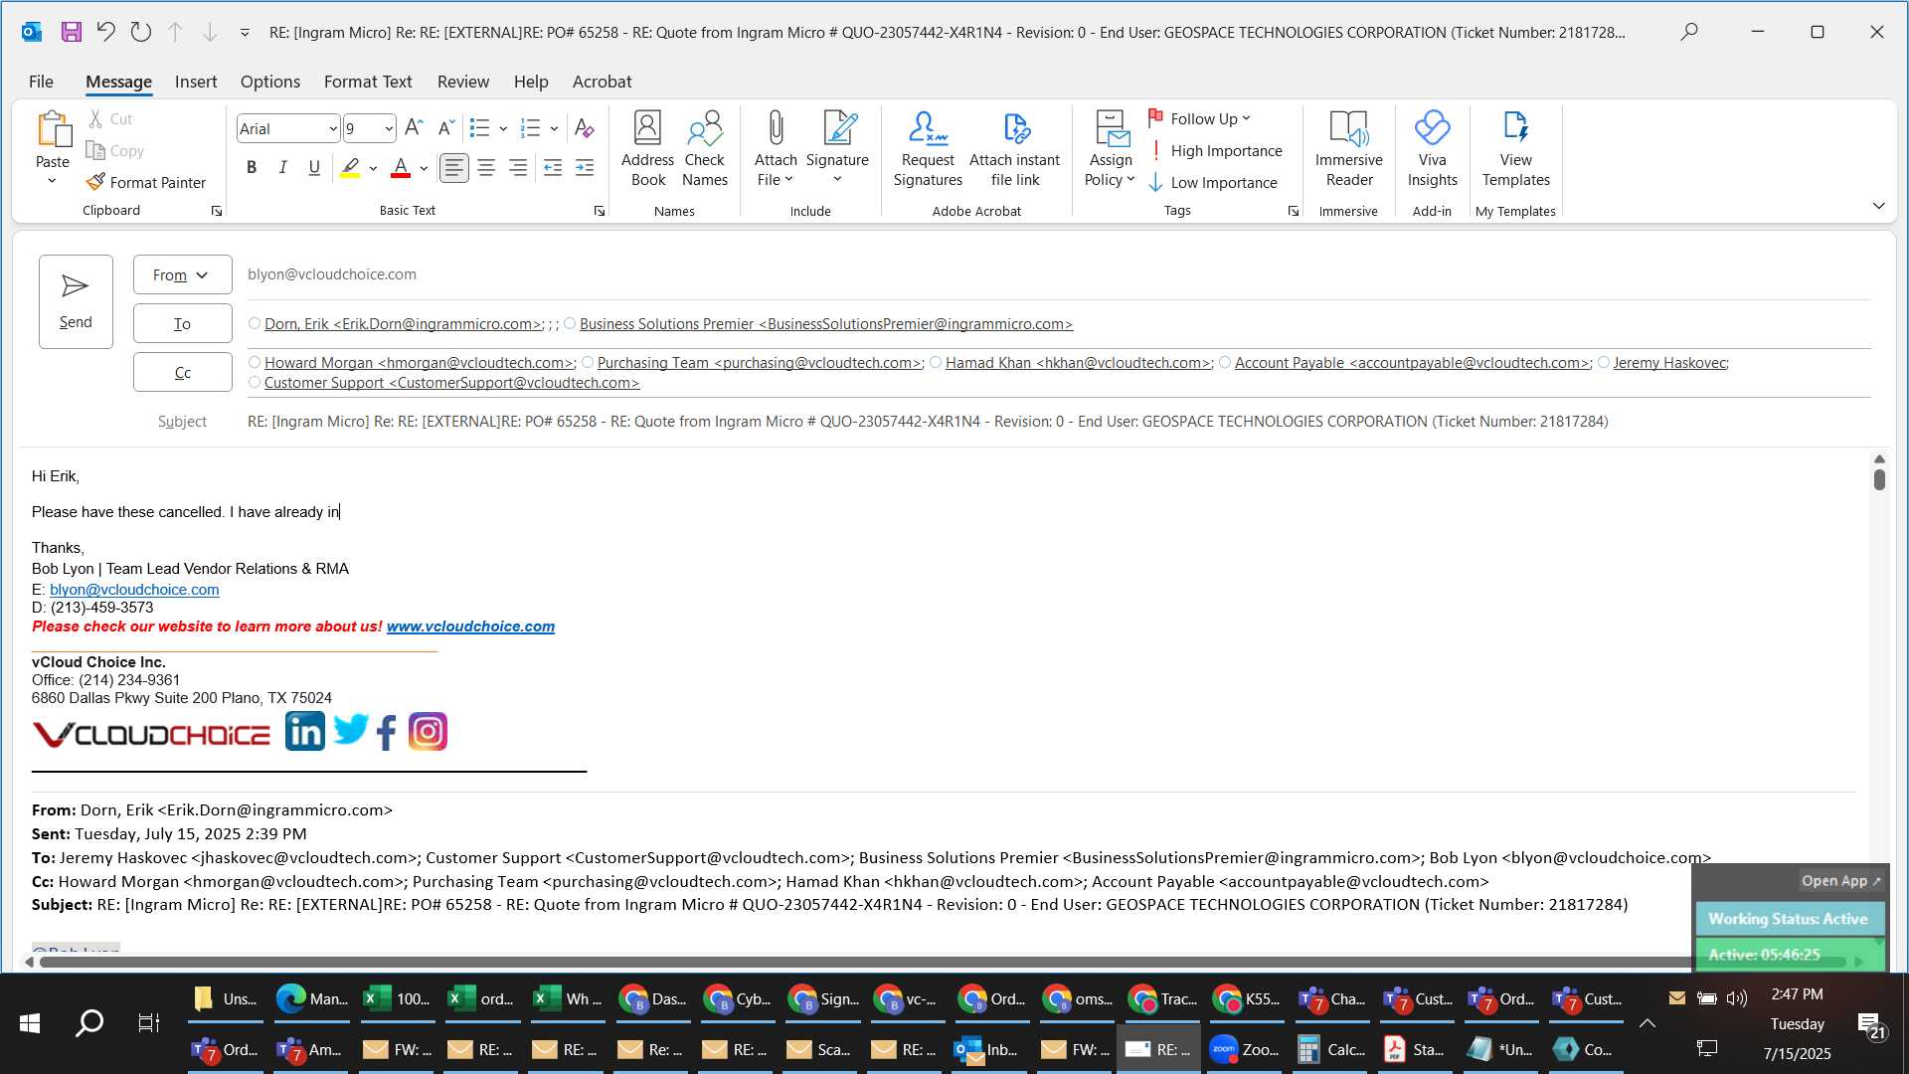Center the text alignment

[486, 168]
